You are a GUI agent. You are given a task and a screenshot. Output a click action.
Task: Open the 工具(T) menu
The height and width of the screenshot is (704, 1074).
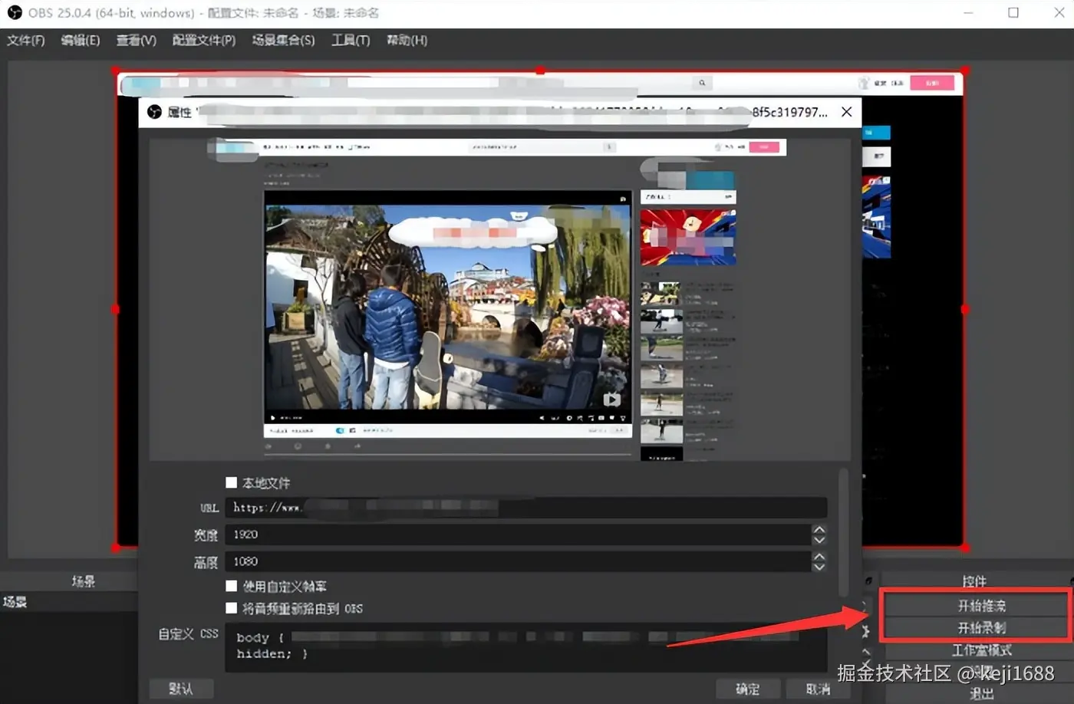point(351,40)
